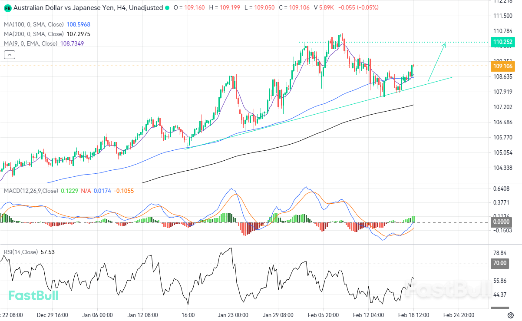Click the Feb 24 20:00 time axis label
This screenshot has height=321, width=522.
click(458, 314)
